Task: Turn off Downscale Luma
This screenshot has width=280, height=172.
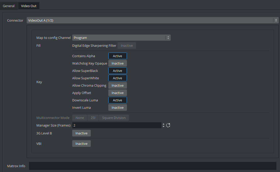Action: coord(117,100)
